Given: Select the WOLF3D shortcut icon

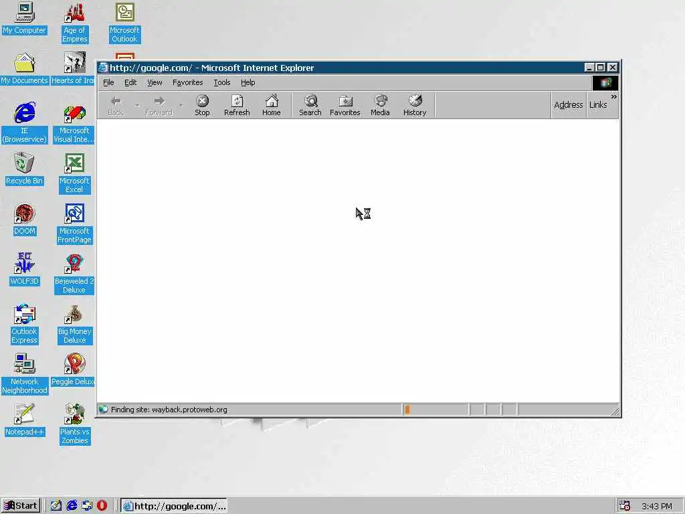Looking at the screenshot, I should 25,269.
